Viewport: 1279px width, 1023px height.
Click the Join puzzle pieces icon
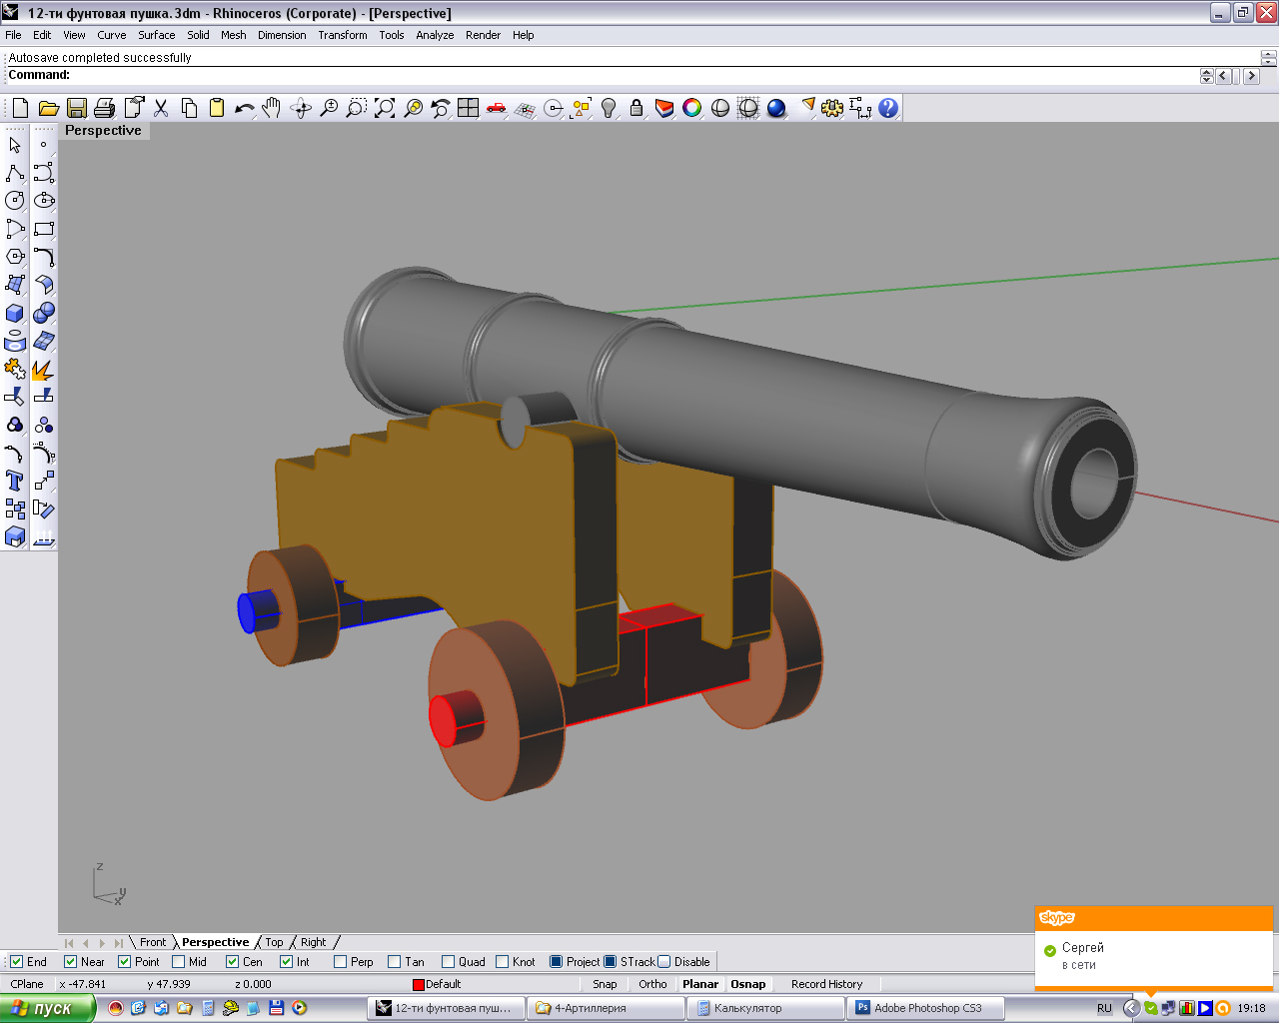pyautogui.click(x=15, y=370)
